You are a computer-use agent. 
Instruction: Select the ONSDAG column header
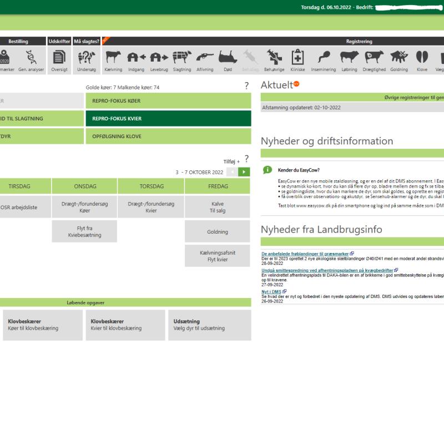(x=84, y=186)
